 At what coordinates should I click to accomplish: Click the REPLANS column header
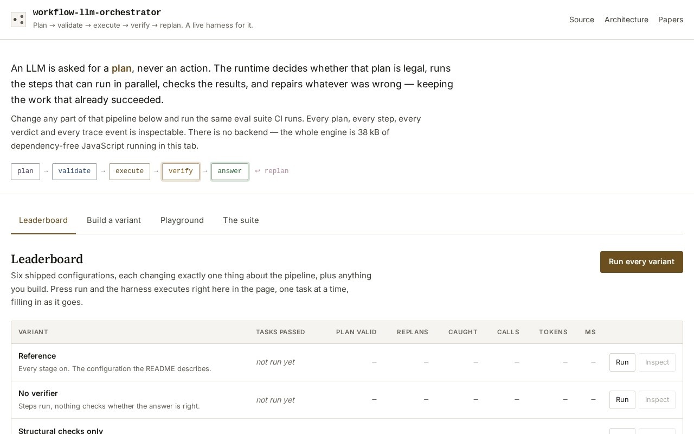(413, 332)
